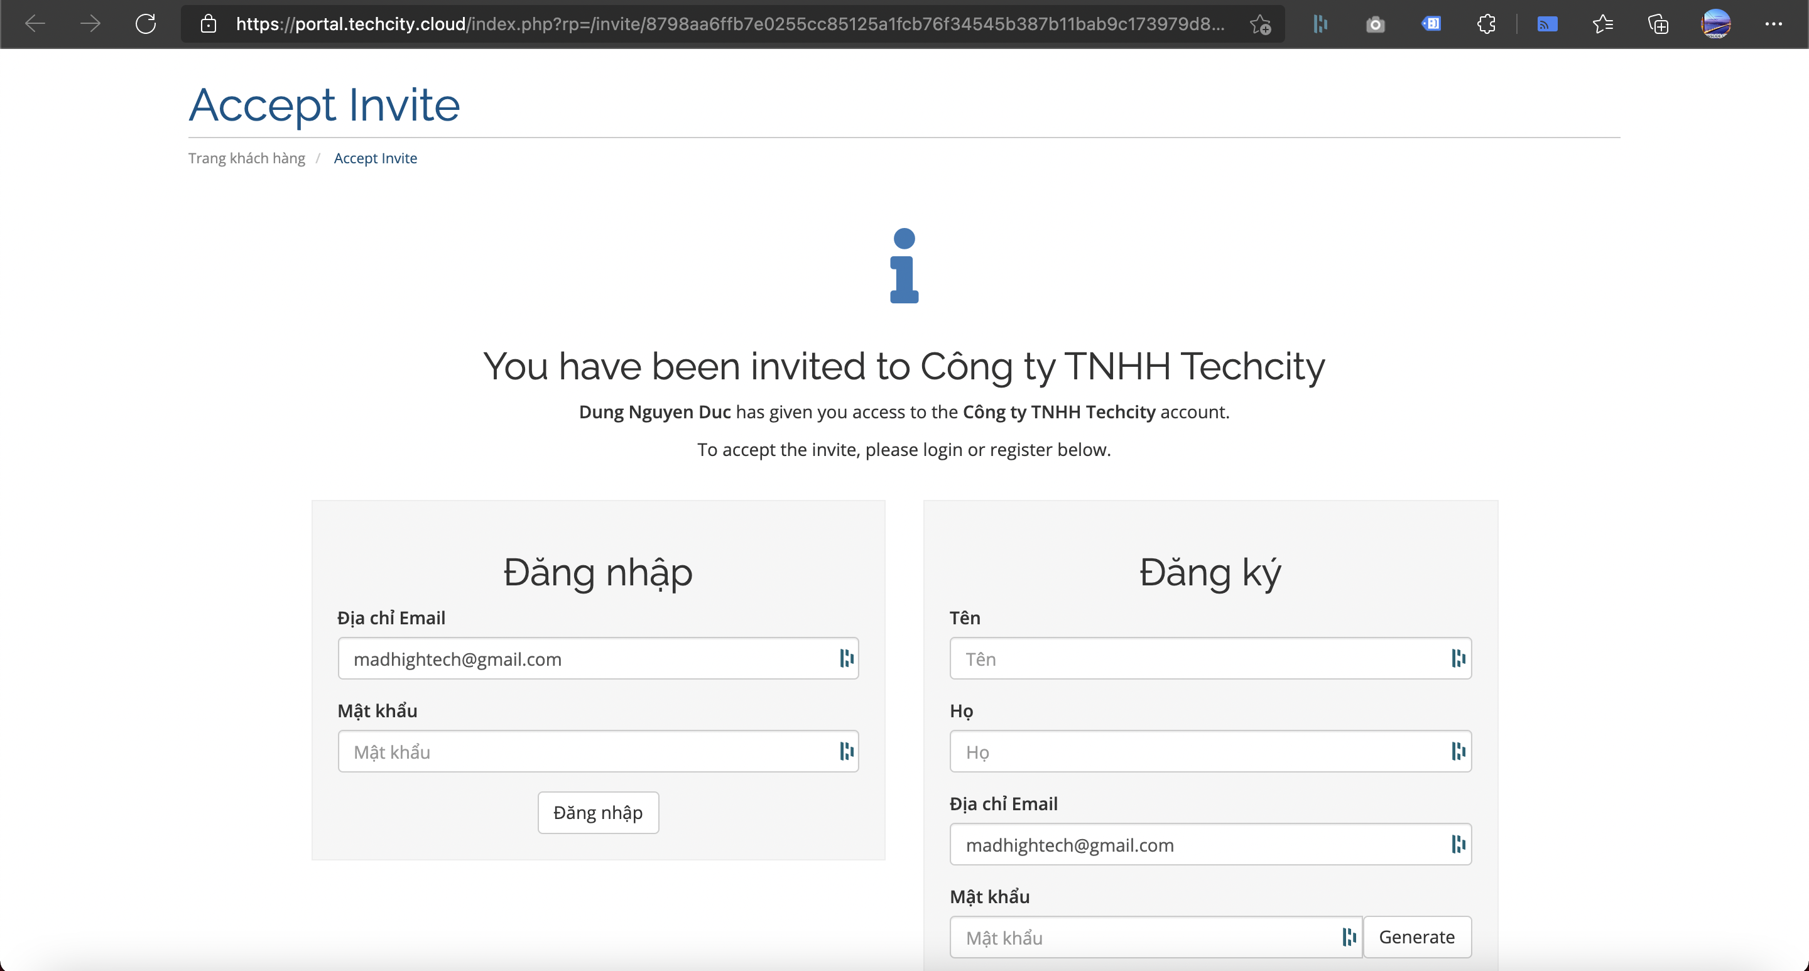Focus the registration Địa chỉ Email input
This screenshot has height=971, width=1809.
coord(1210,844)
